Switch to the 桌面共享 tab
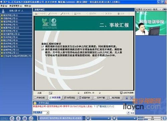 (85, 98)
